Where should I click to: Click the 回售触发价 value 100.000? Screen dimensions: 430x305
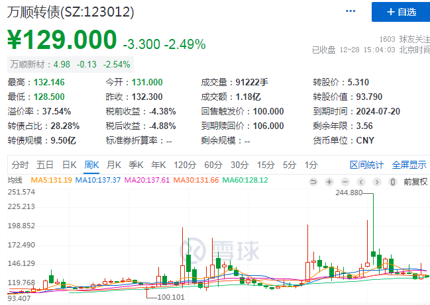[x=268, y=111]
